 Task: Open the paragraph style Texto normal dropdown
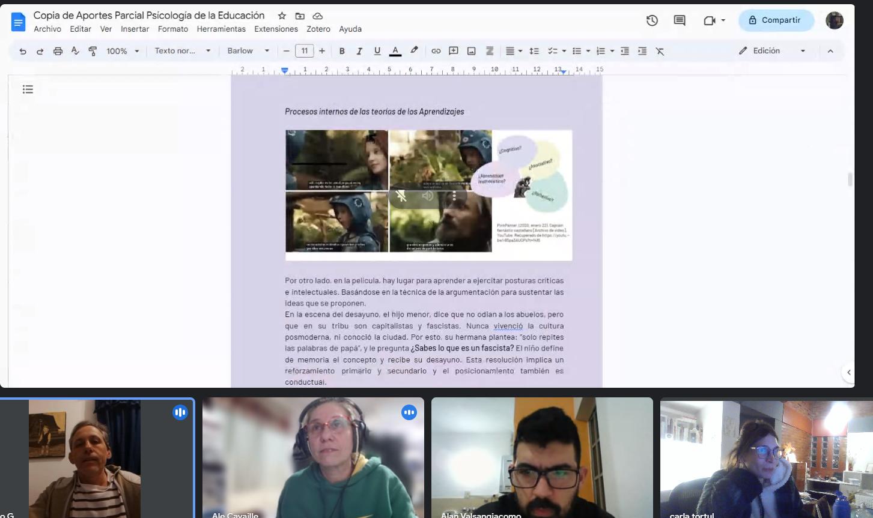pyautogui.click(x=183, y=51)
